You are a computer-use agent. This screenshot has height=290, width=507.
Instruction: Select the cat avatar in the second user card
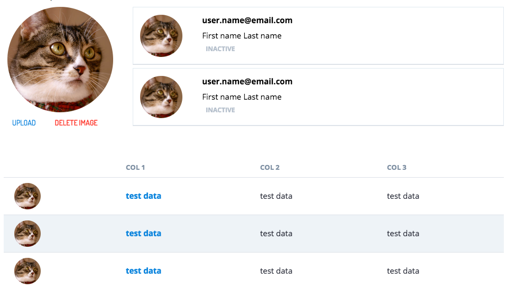pos(161,97)
